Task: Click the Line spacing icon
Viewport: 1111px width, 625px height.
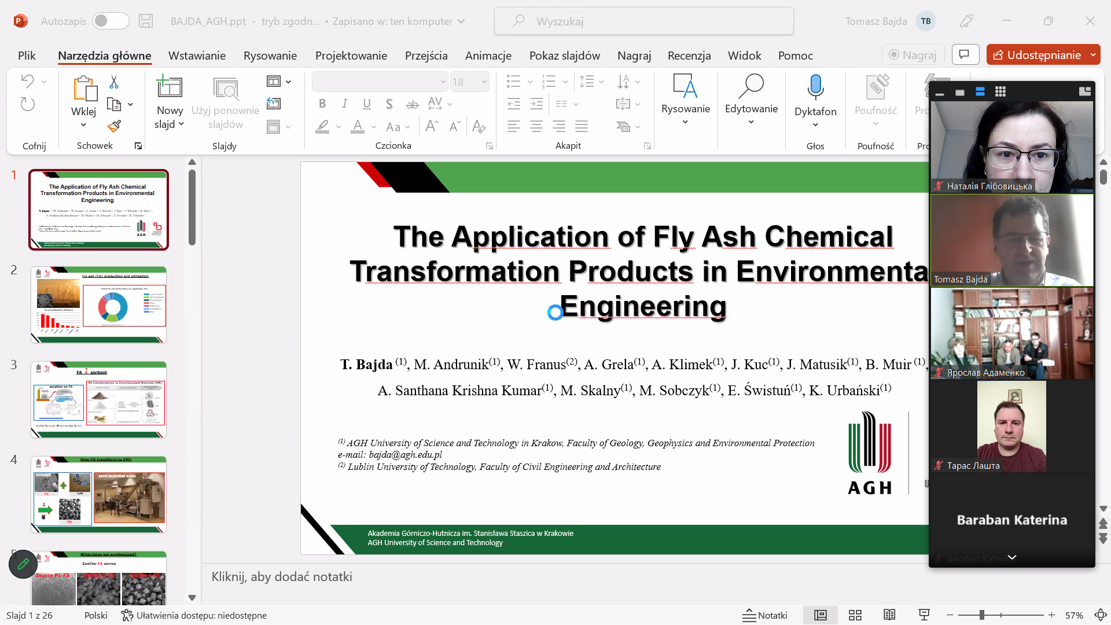Action: click(x=587, y=82)
